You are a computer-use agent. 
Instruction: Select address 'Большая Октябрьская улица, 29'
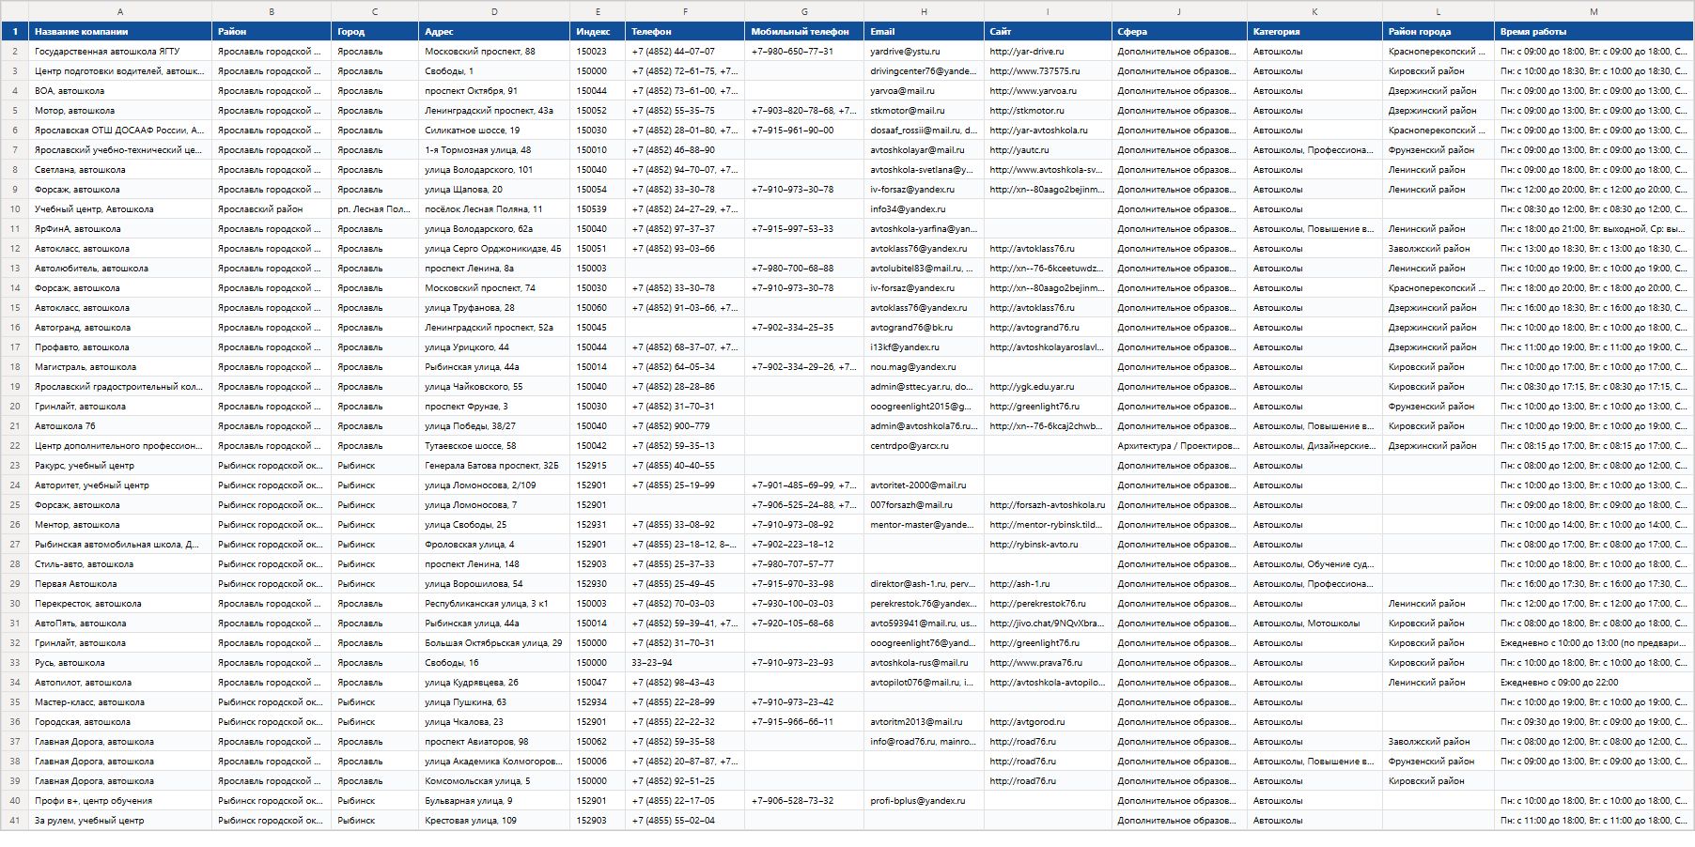tap(494, 643)
